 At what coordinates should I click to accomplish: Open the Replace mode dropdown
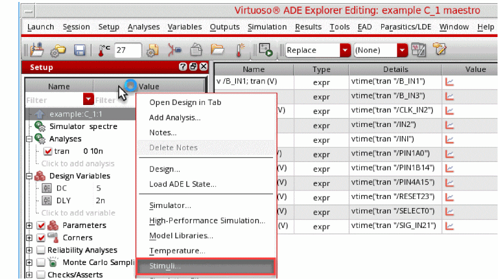[345, 50]
